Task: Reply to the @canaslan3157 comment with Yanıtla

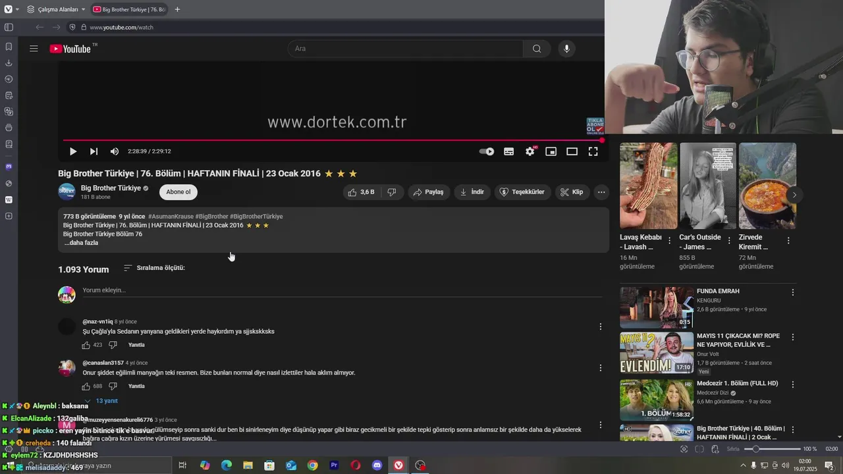Action: coord(136,386)
